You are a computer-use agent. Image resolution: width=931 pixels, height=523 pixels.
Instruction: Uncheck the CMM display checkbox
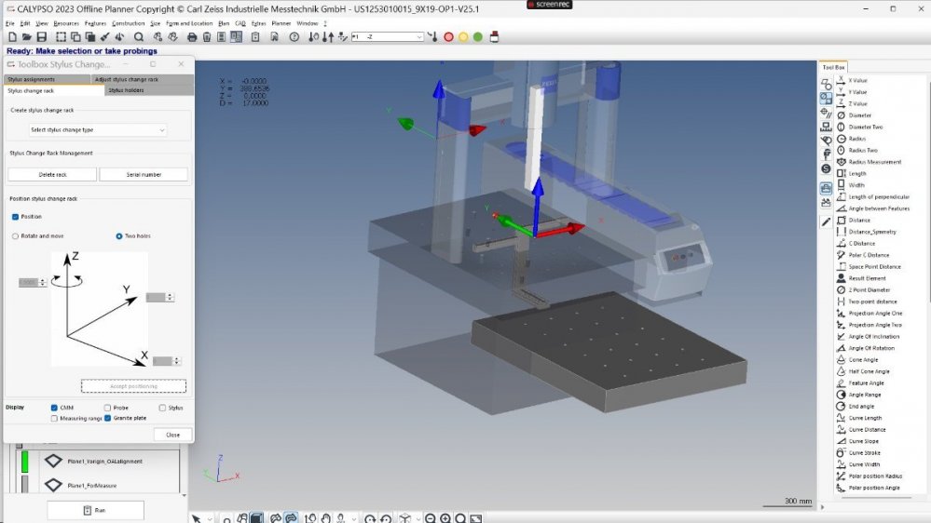click(x=55, y=408)
